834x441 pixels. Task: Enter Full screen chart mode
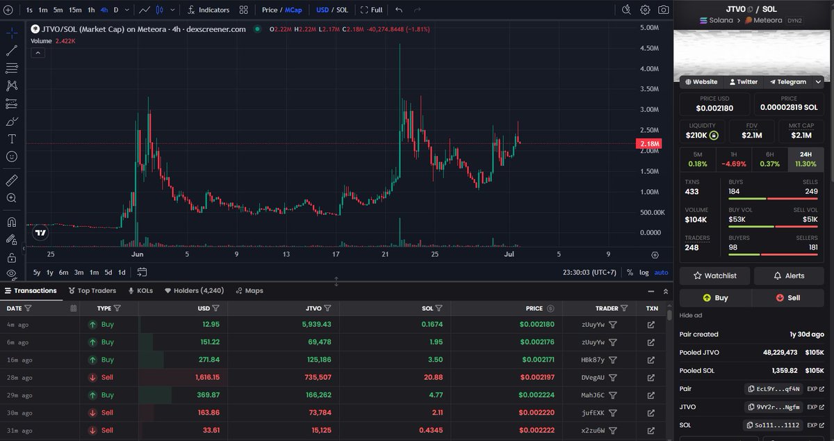coord(371,10)
